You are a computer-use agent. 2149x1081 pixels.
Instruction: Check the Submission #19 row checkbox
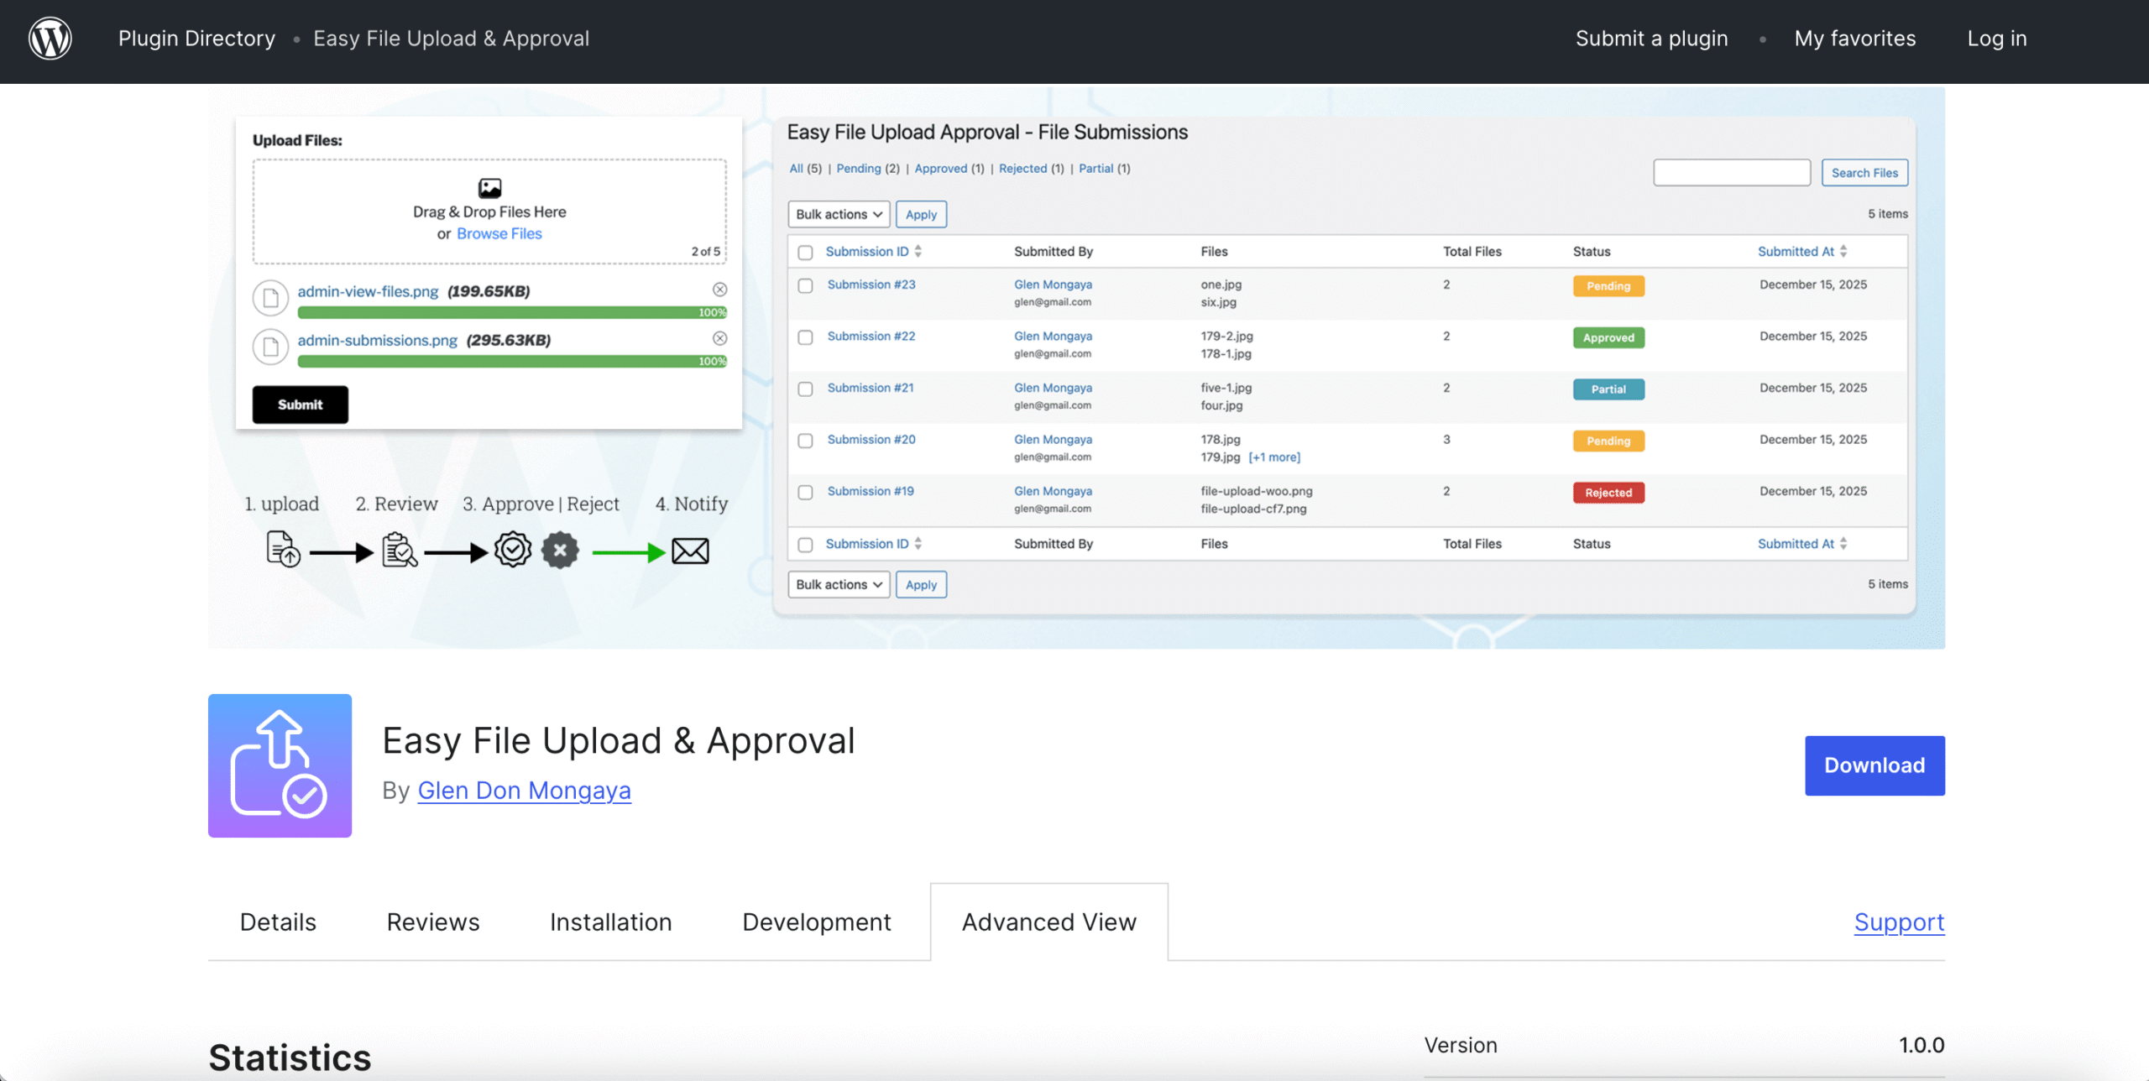point(805,492)
